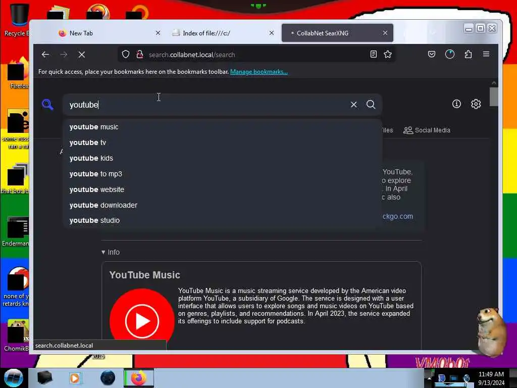Open the Firefox hamburger menu
This screenshot has height=388, width=517.
coord(486,54)
